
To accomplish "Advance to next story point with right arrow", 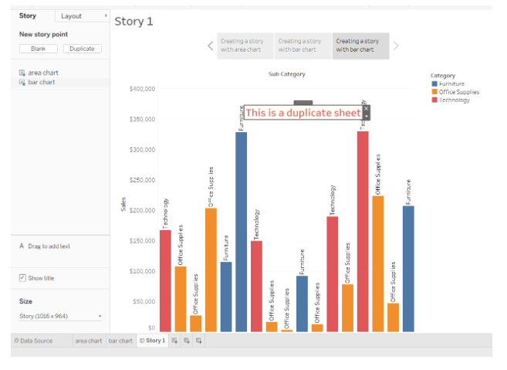I will (x=397, y=46).
